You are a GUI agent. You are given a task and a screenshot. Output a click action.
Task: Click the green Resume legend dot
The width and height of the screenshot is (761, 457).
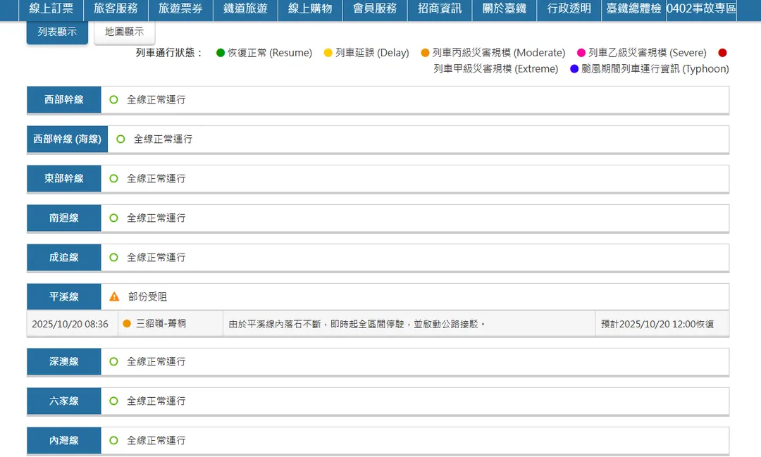221,53
